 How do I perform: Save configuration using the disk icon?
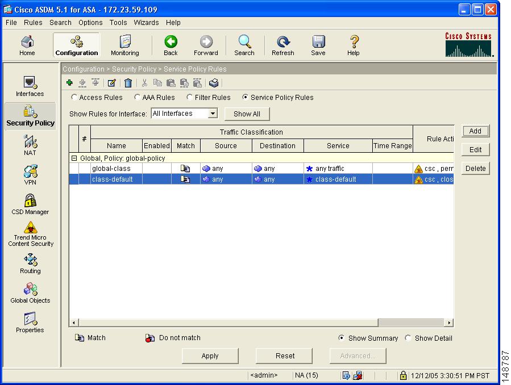(318, 45)
